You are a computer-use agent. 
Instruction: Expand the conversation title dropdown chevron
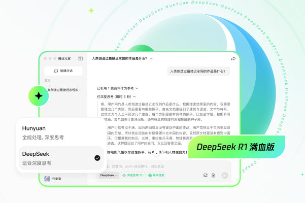[151, 59]
